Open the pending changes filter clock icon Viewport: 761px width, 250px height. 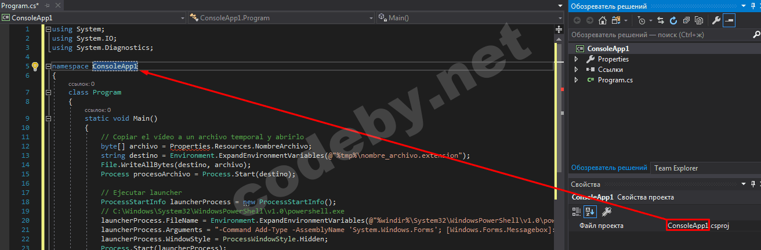point(642,20)
